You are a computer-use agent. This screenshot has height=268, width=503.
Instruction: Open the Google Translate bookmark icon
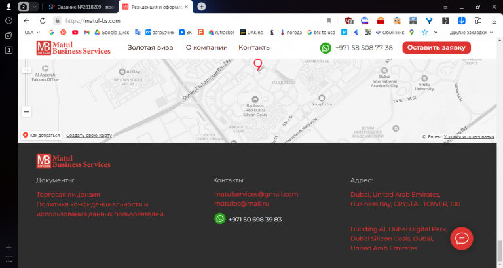[138, 32]
